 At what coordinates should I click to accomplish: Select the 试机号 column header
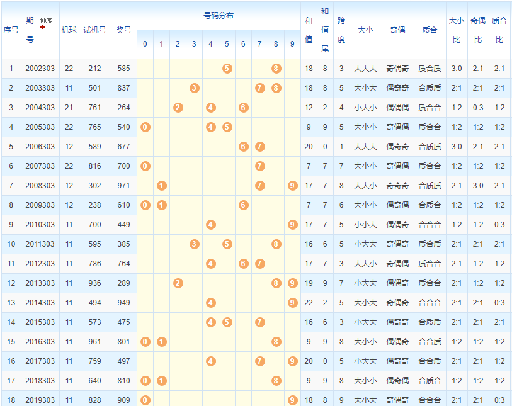94,30
